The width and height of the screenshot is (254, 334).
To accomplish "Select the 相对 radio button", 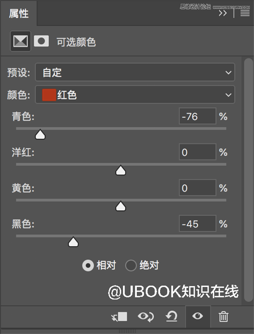I will tap(88, 265).
